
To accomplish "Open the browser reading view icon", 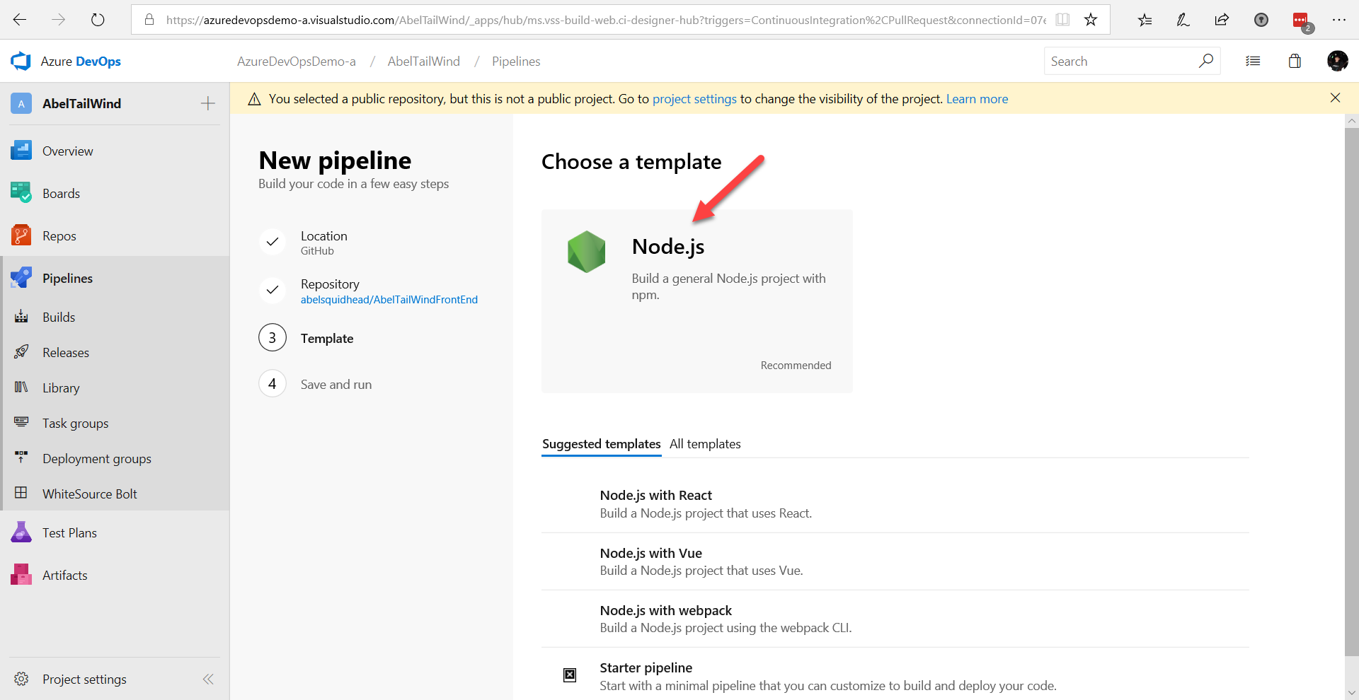I will point(1062,20).
